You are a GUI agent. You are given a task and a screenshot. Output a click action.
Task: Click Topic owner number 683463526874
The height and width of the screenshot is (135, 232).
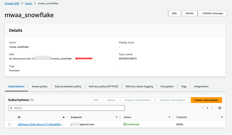tap(128, 58)
